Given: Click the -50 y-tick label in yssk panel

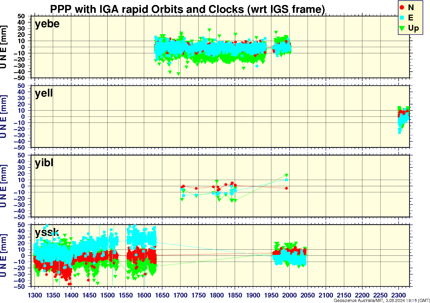Looking at the screenshot, I should [20, 287].
